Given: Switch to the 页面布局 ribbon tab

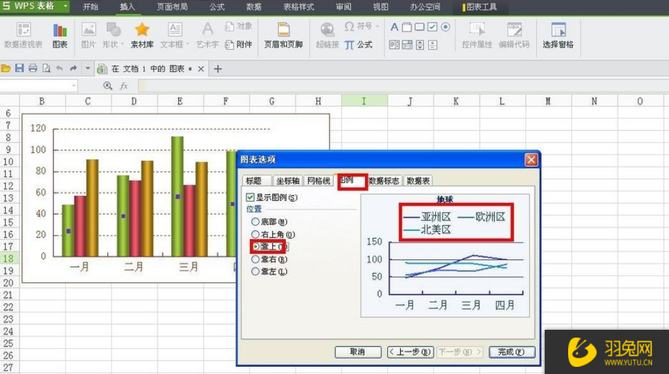Looking at the screenshot, I should click(172, 7).
